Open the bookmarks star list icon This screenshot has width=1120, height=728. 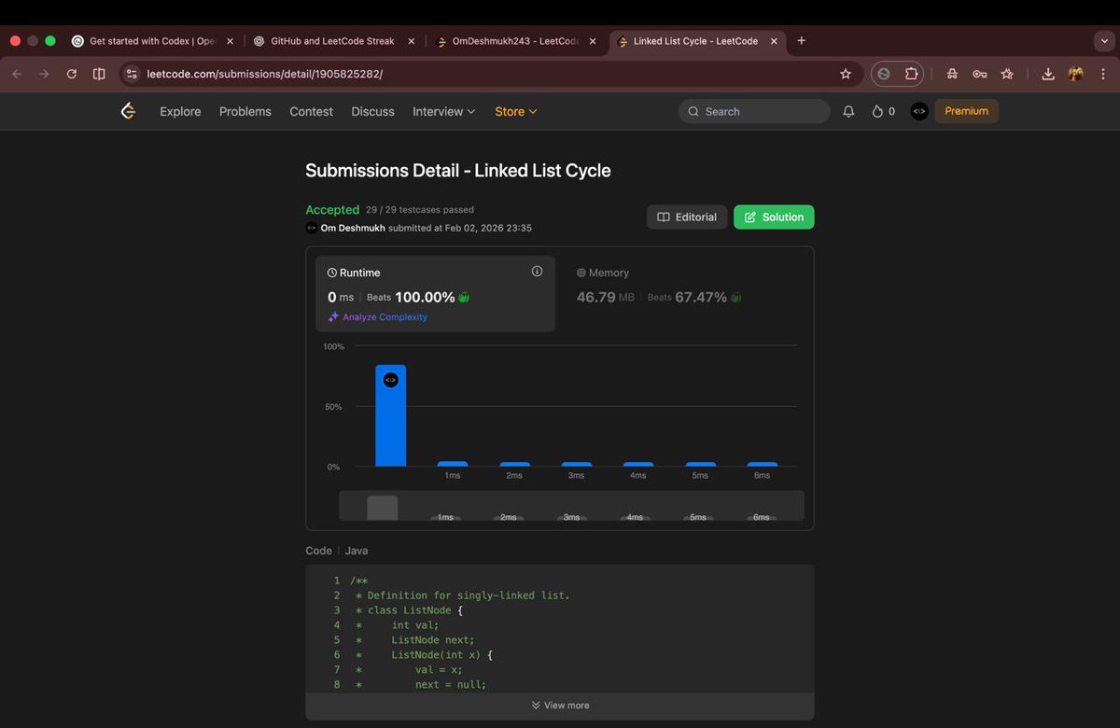1007,74
